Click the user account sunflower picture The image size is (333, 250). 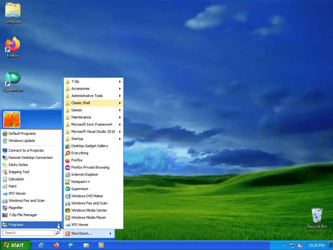12,119
